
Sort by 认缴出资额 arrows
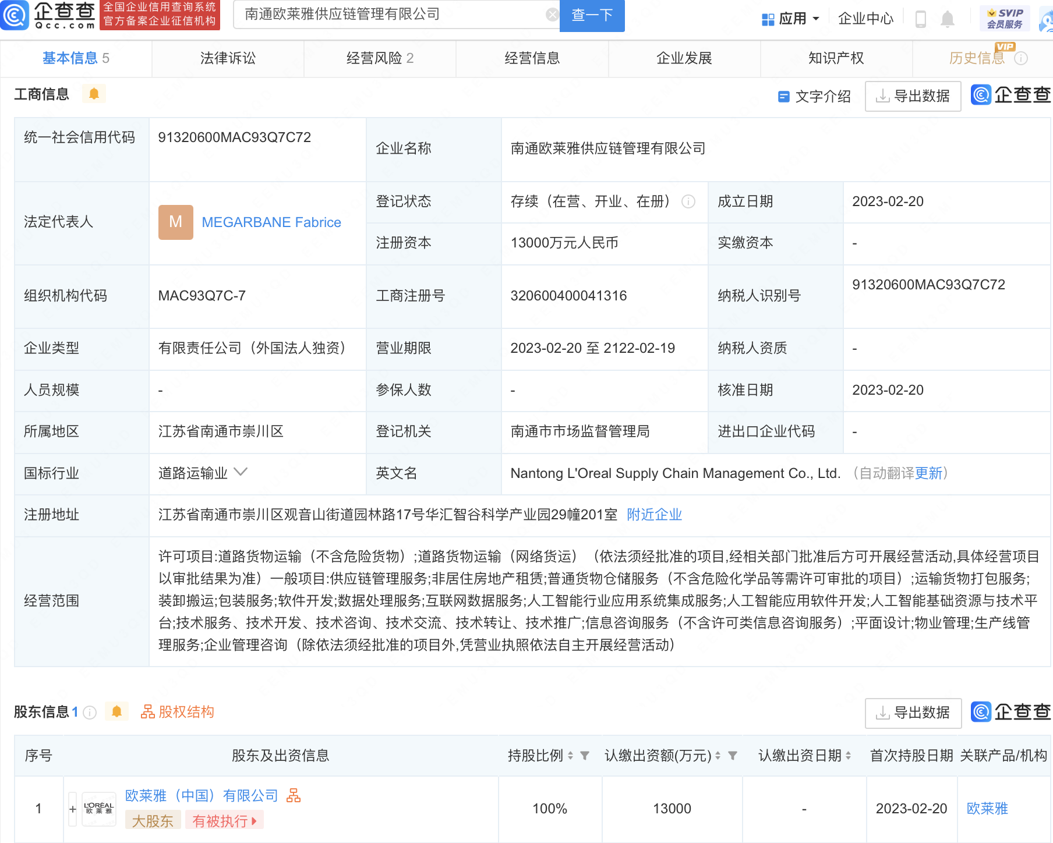coord(718,756)
